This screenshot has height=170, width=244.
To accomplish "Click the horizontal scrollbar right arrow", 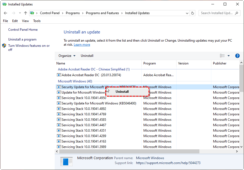I will pos(237,151).
